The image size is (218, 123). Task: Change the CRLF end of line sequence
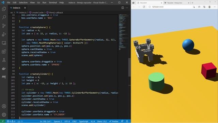click(x=74, y=121)
